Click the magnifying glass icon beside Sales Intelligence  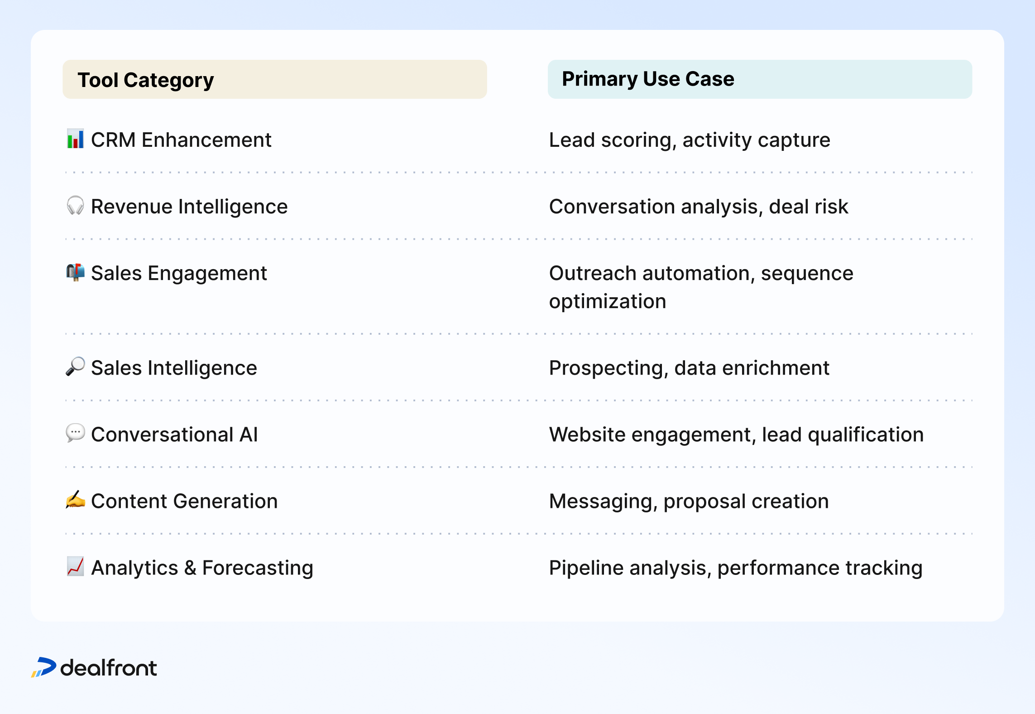75,367
